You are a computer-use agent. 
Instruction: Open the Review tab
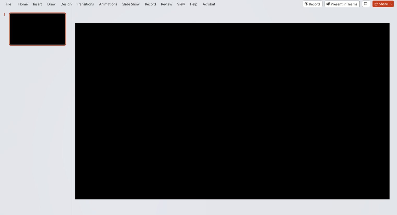[166, 4]
